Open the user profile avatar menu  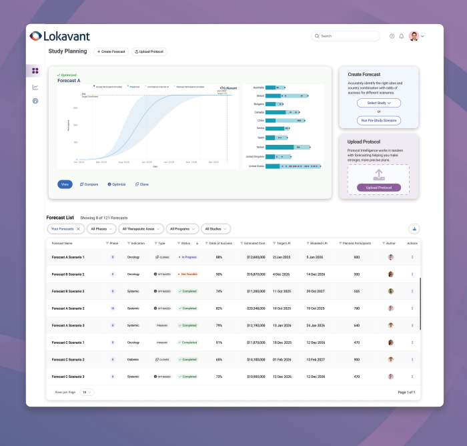click(x=416, y=36)
